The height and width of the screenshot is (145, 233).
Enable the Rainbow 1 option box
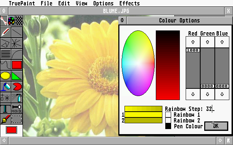click(168, 115)
